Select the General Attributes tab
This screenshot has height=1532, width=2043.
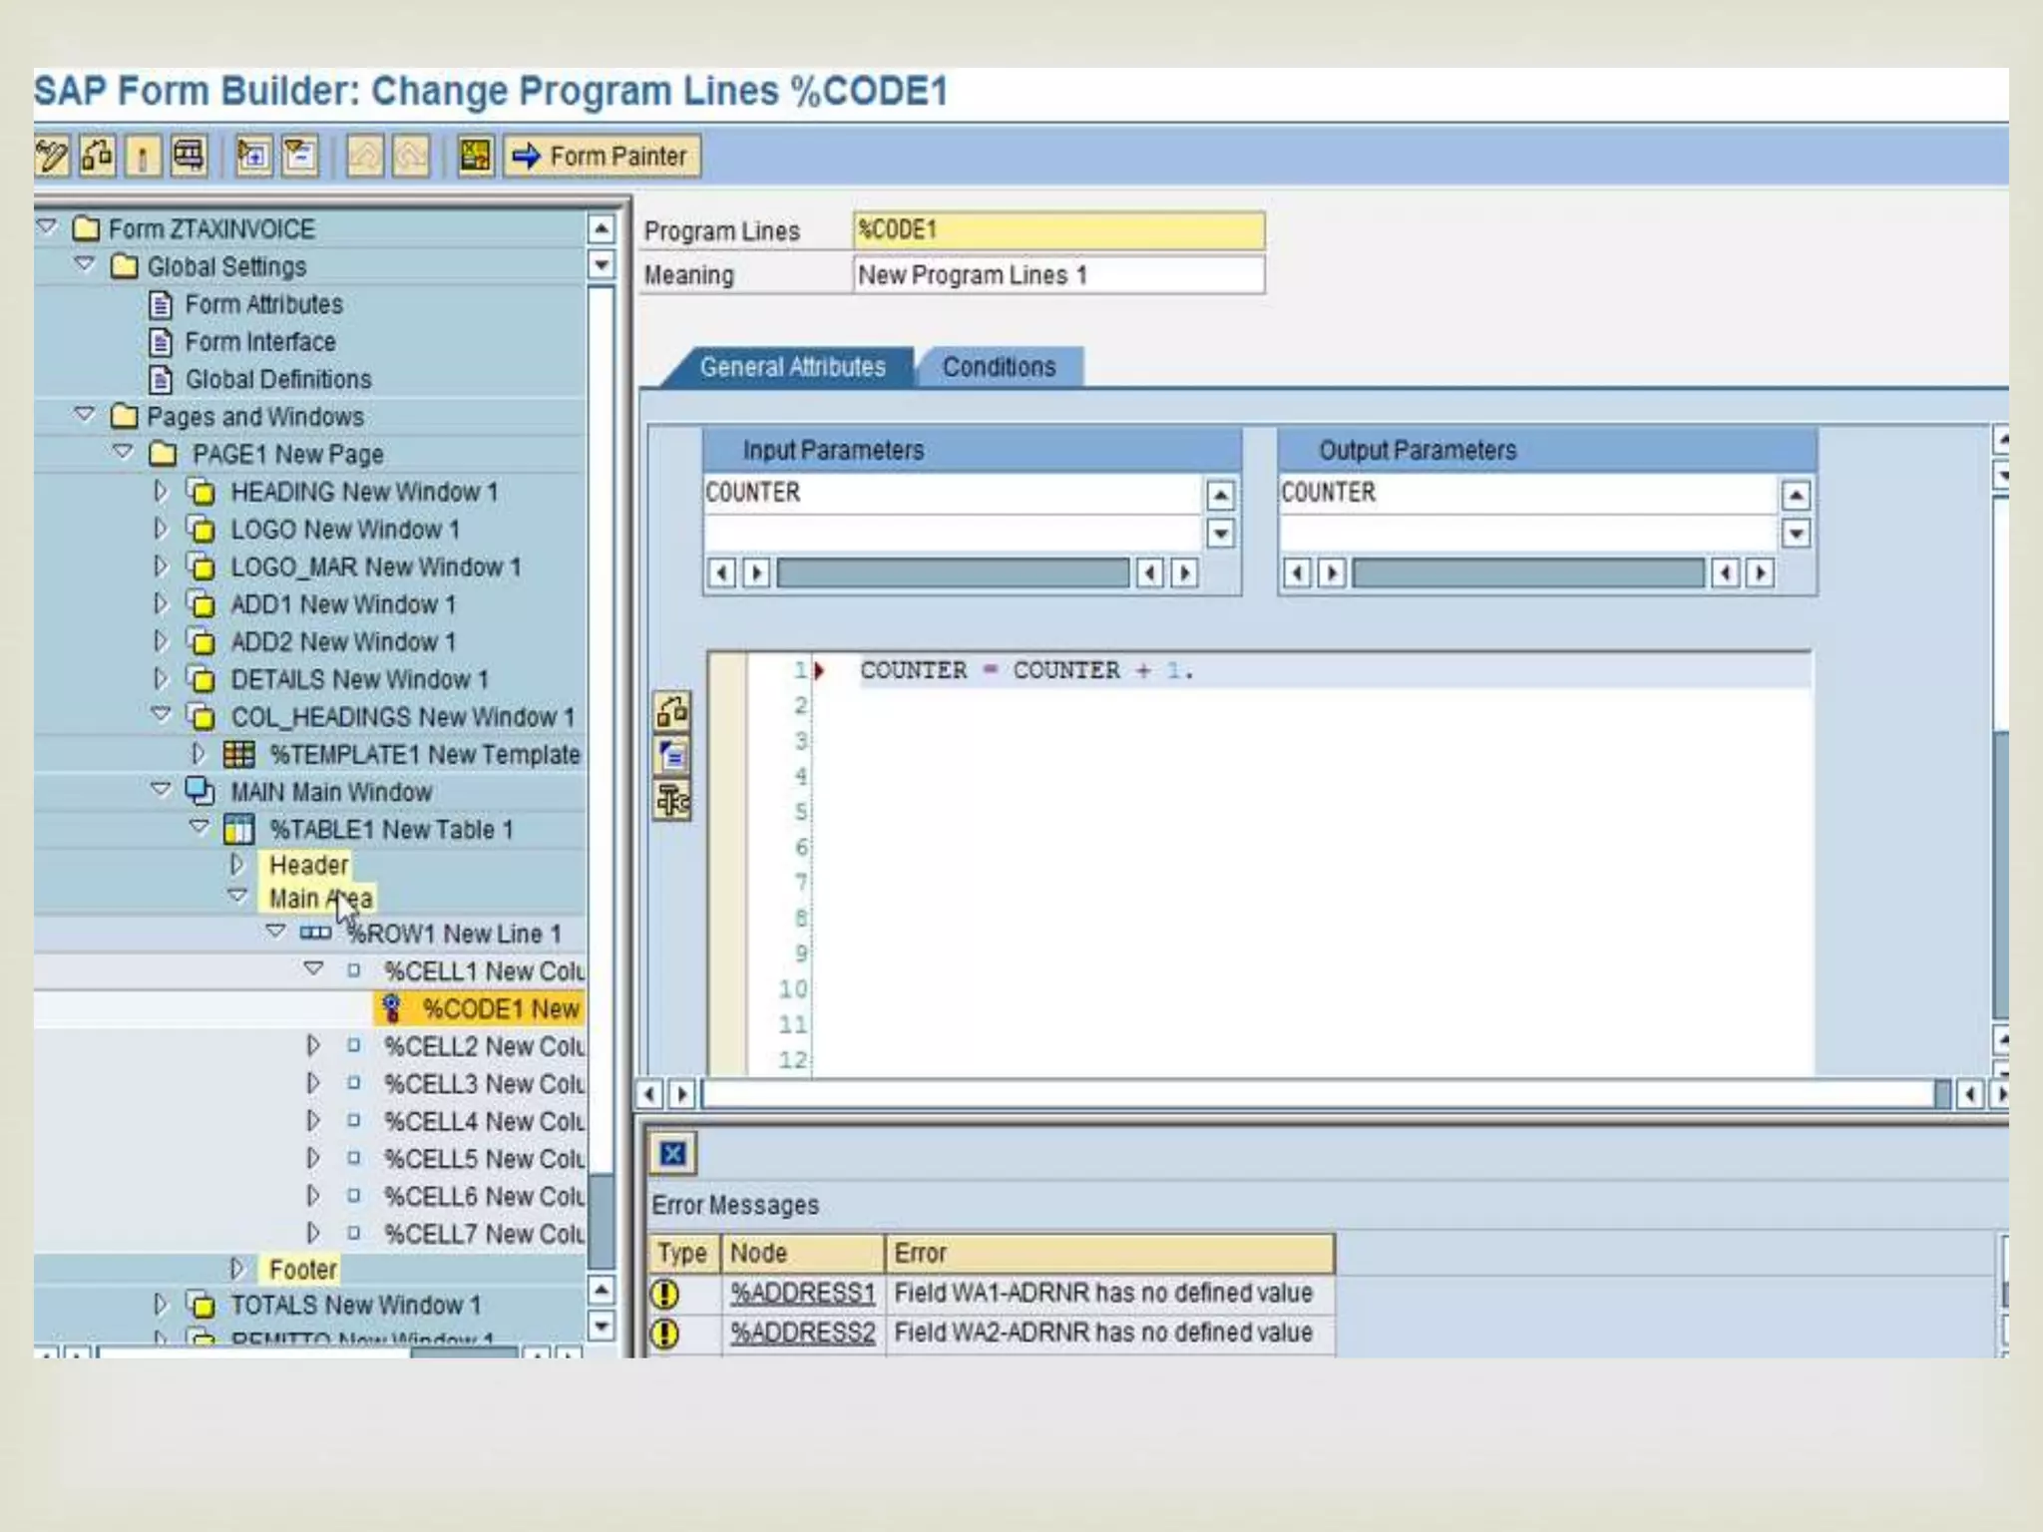tap(792, 367)
